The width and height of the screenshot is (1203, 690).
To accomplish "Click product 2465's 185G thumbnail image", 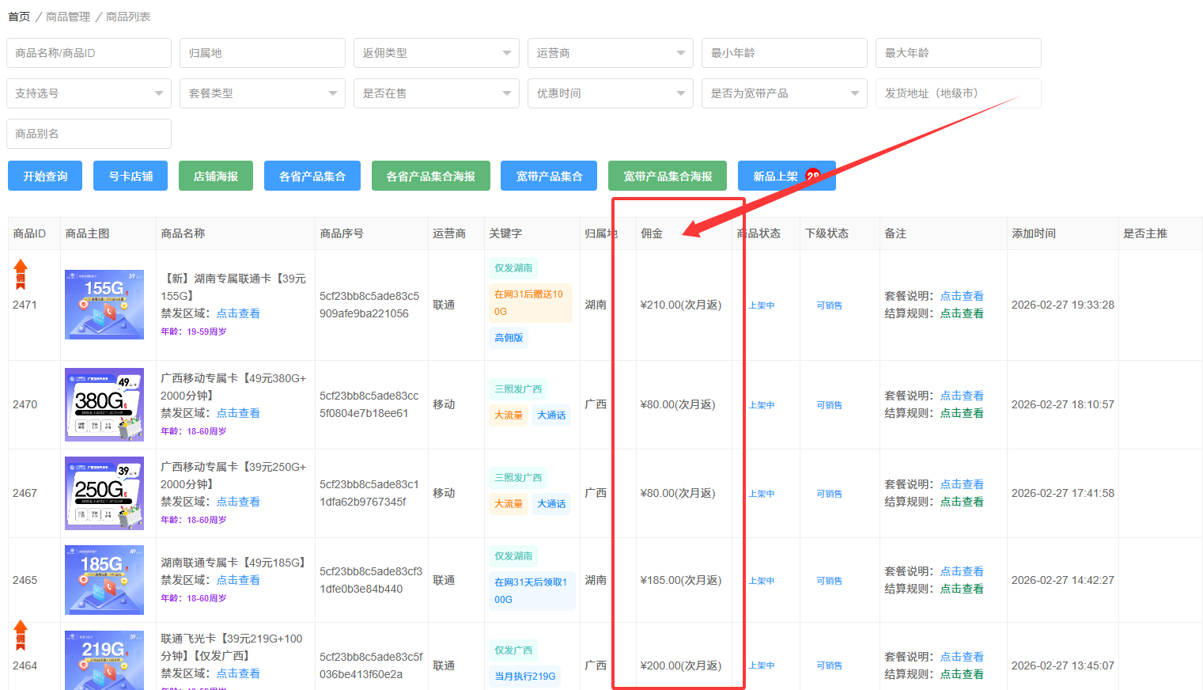I will click(104, 580).
